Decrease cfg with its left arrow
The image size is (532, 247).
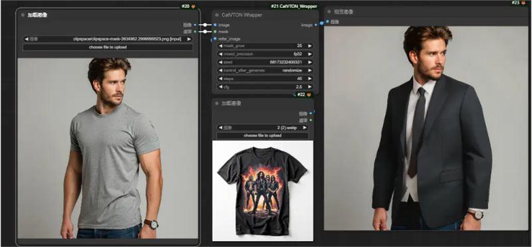click(221, 87)
